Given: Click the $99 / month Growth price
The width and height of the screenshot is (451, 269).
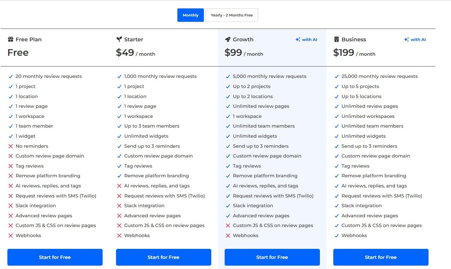Looking at the screenshot, I should click(x=244, y=53).
